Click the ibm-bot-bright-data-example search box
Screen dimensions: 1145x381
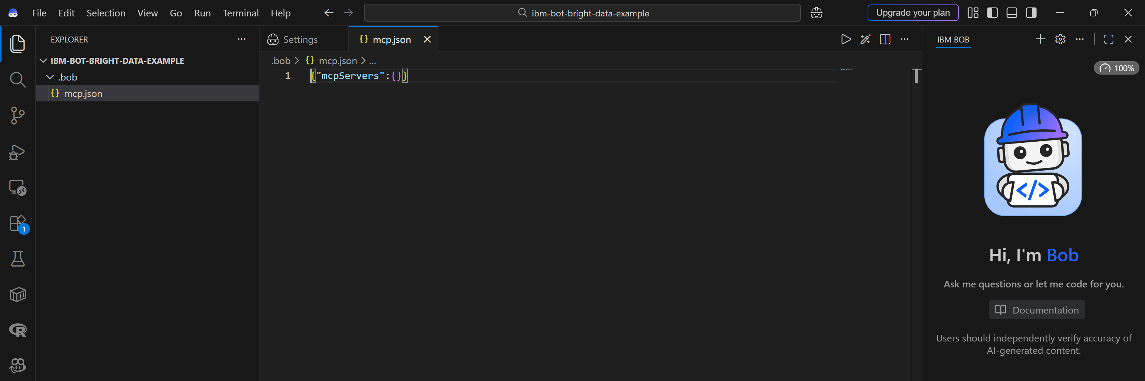[x=582, y=13]
